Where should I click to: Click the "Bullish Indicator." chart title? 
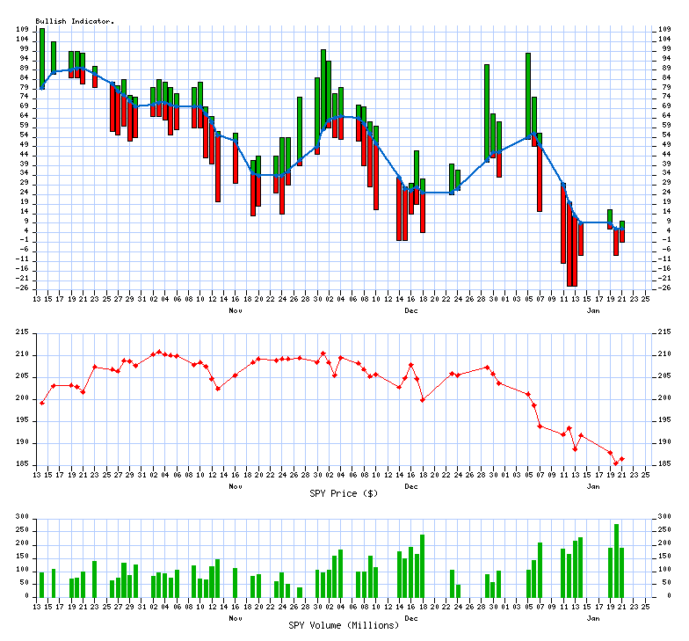point(75,21)
